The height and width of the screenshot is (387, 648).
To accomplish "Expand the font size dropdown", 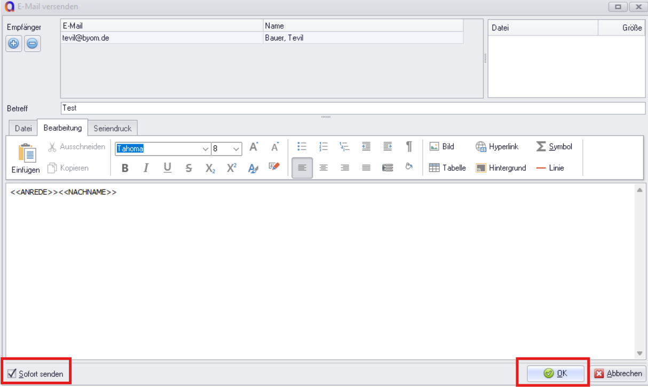I will 236,149.
